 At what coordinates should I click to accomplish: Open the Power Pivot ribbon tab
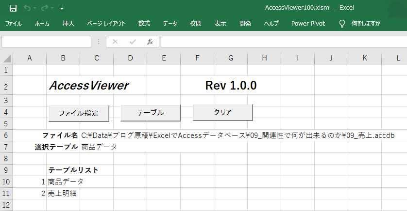308,24
